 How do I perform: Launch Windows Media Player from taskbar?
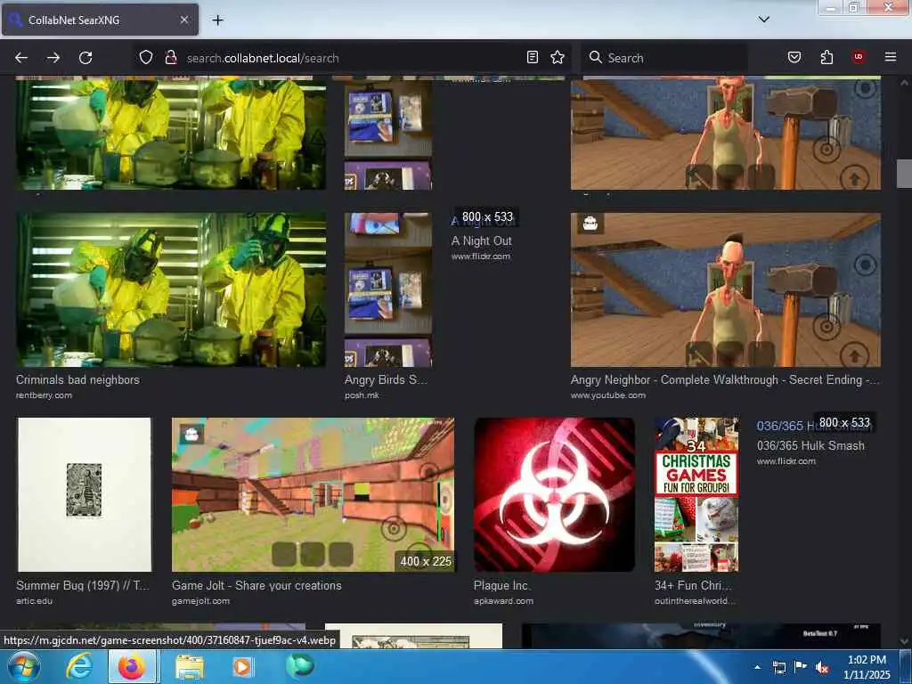pos(242,666)
